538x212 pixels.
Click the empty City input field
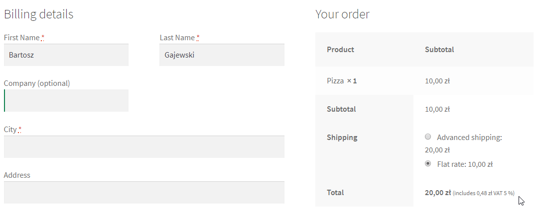pos(144,147)
